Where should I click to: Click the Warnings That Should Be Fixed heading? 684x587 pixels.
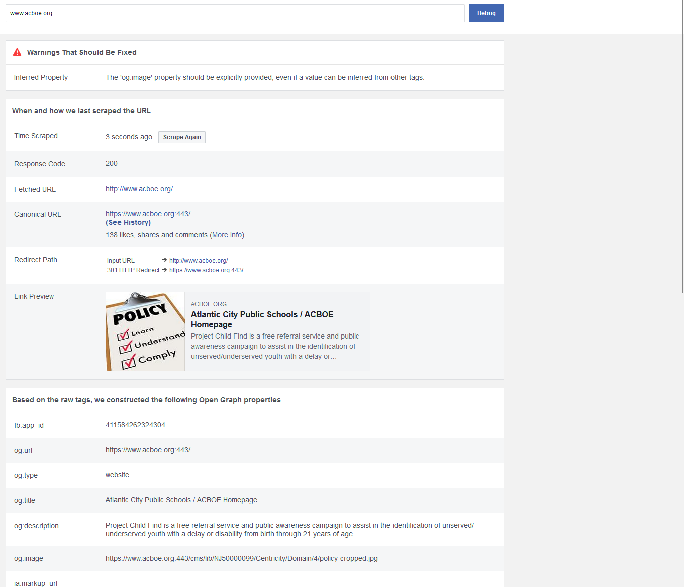click(x=82, y=52)
